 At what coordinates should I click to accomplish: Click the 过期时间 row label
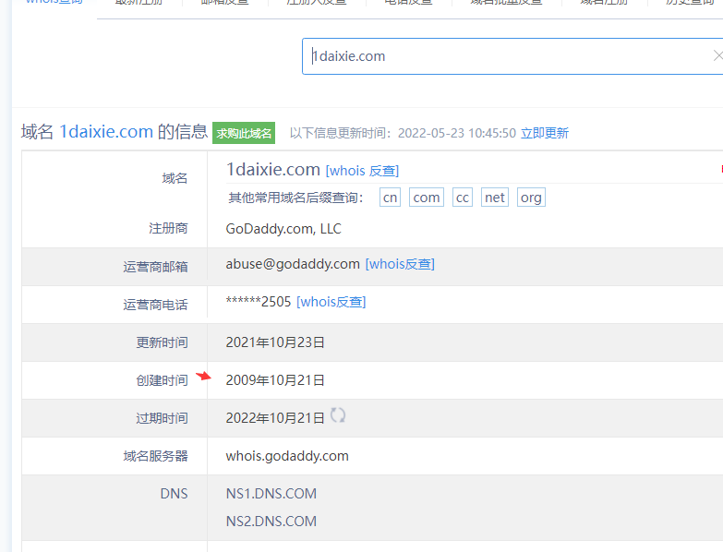162,418
